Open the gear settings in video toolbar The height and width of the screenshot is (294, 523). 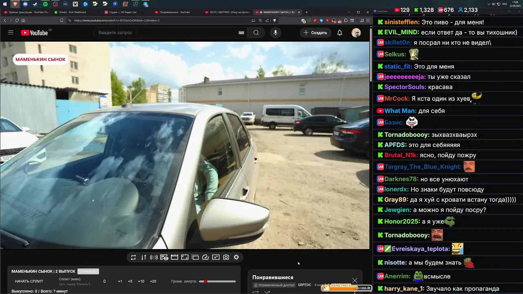point(236,257)
